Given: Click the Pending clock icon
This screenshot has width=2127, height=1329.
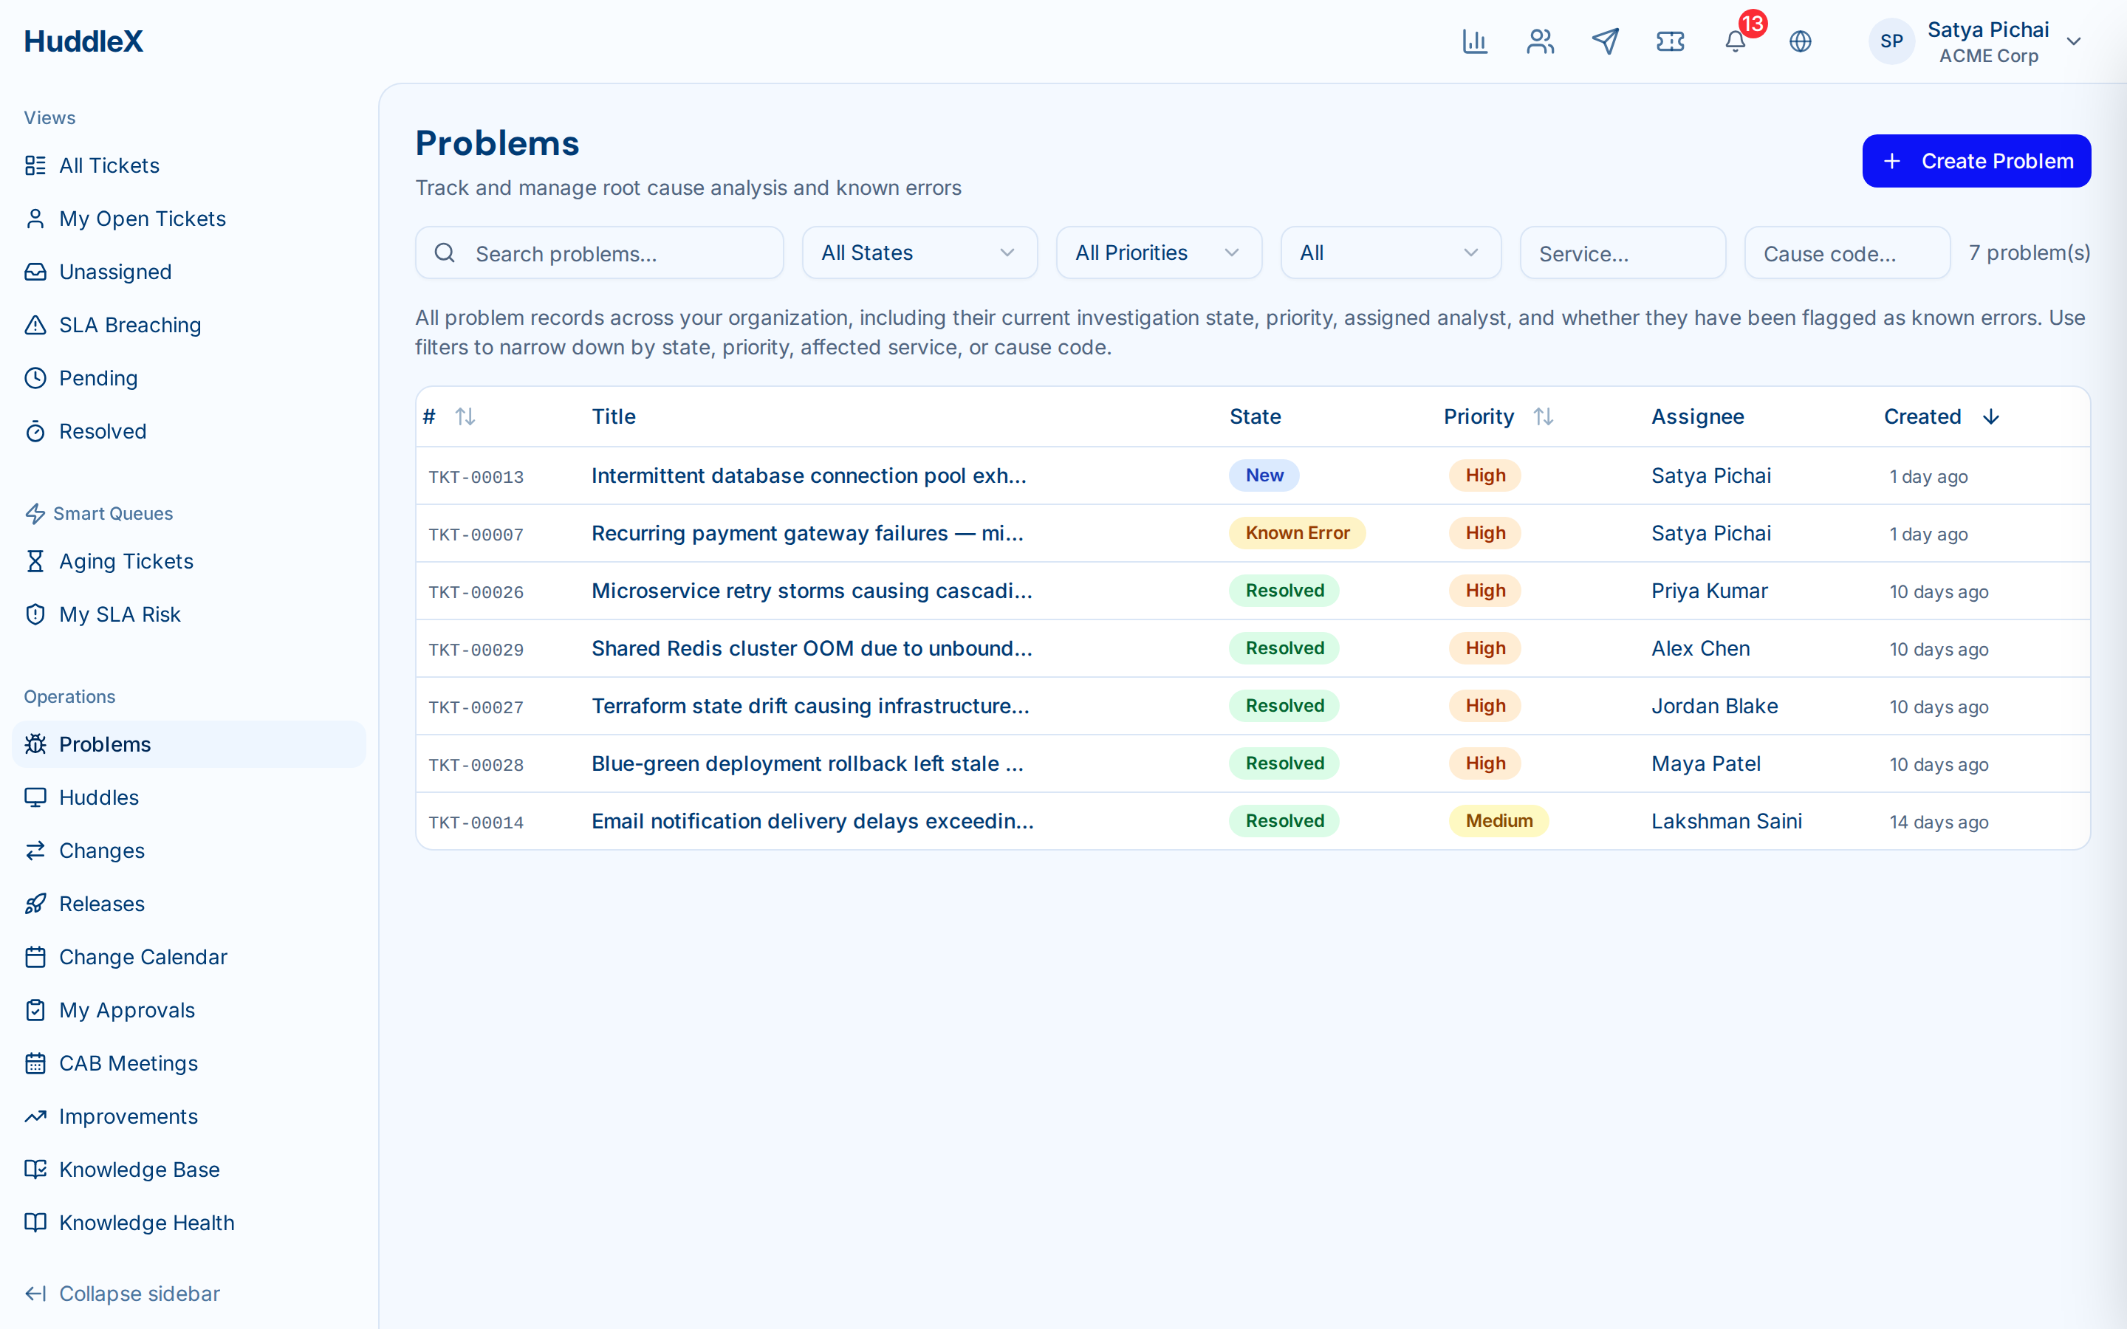Looking at the screenshot, I should coord(35,378).
